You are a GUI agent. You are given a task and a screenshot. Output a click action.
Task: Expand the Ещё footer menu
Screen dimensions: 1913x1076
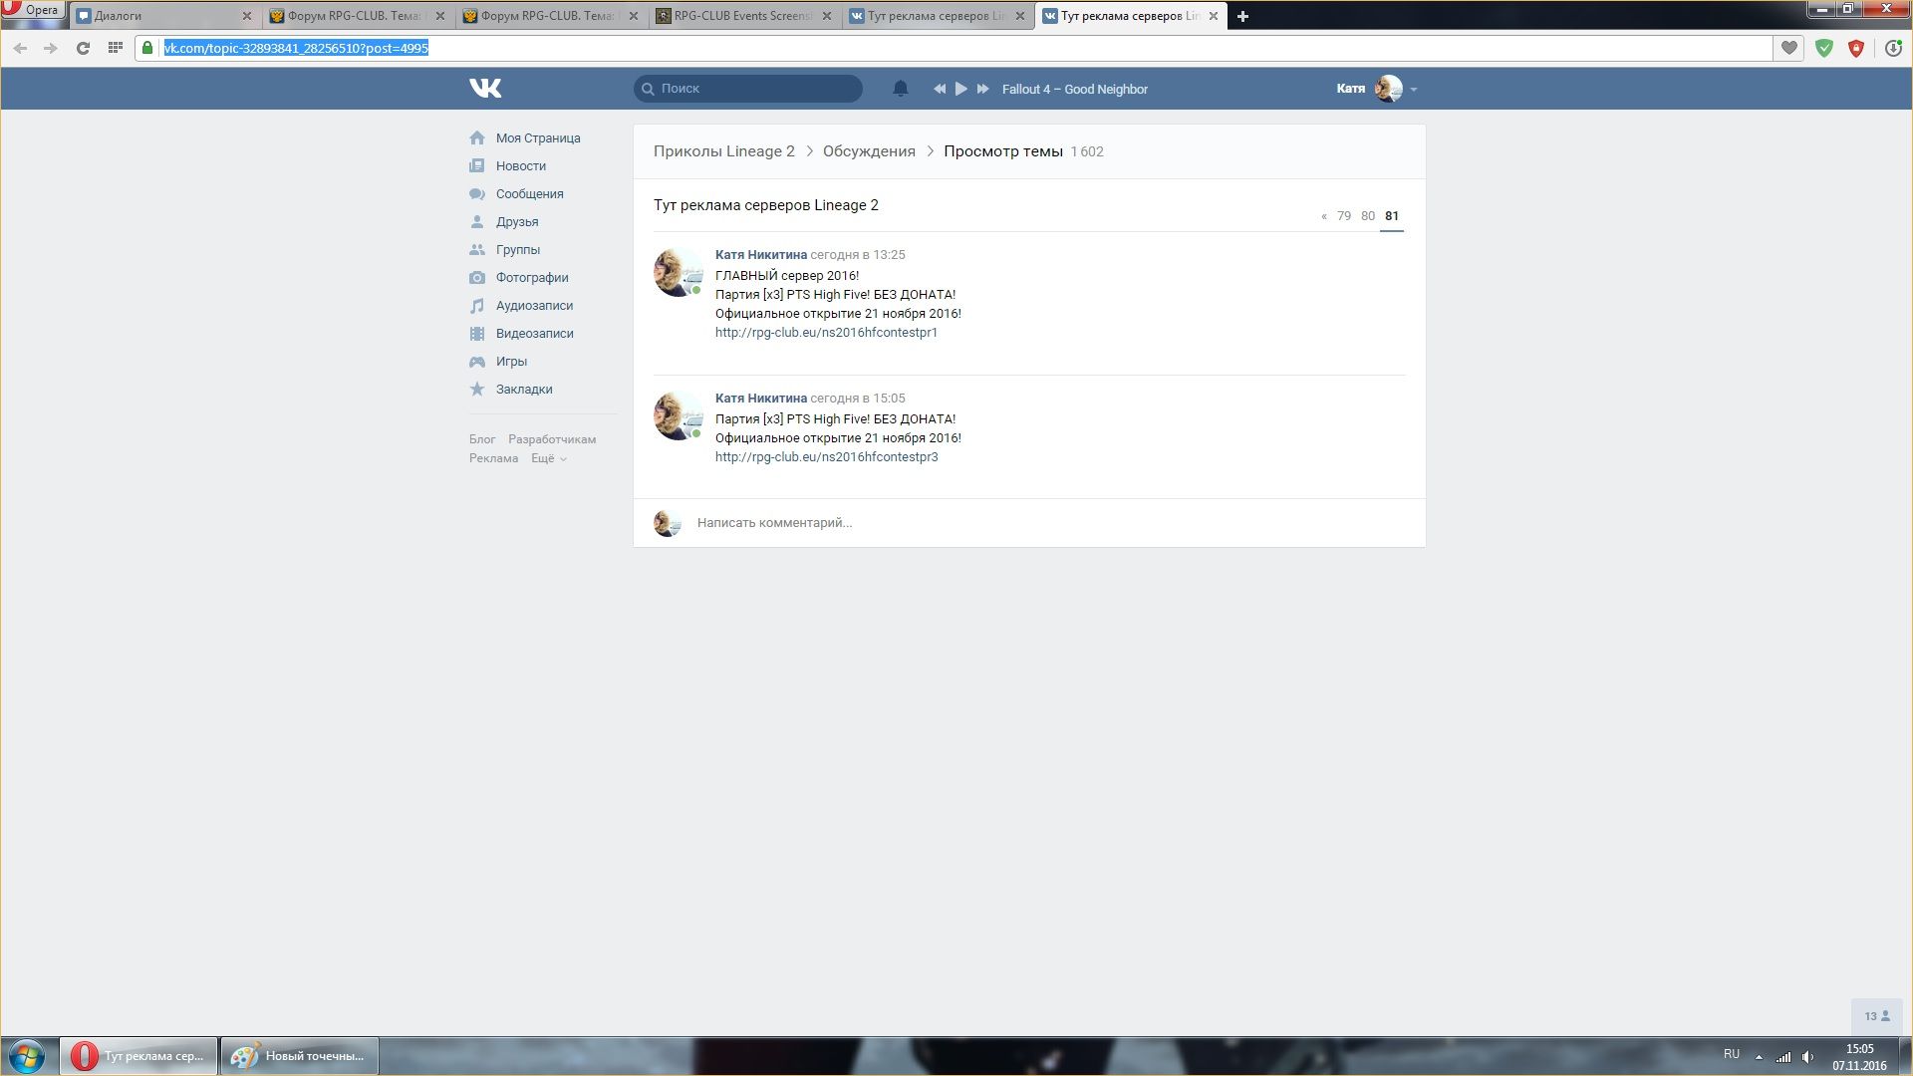point(548,458)
